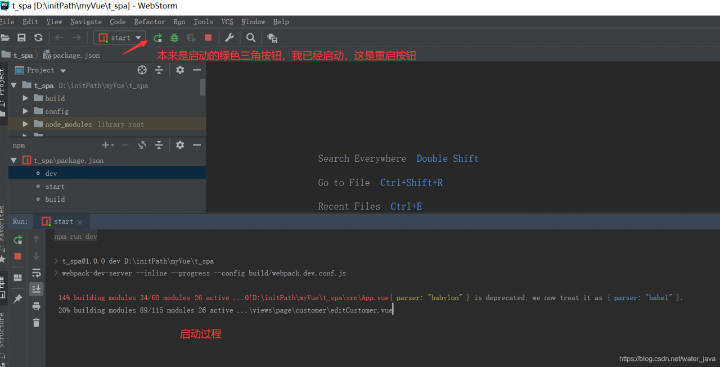The width and height of the screenshot is (720, 367).
Task: Click the green rerun icon in Run panel
Action: 18,240
